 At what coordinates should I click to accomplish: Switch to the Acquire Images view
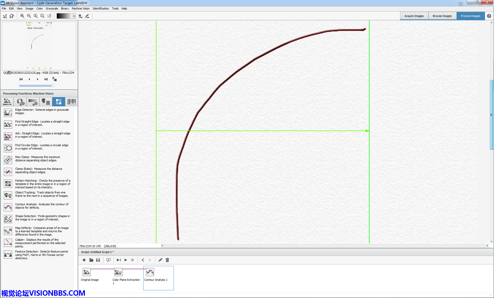pos(414,16)
